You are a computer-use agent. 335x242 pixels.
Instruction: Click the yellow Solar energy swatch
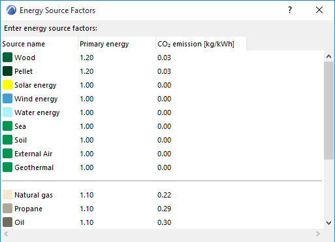[x=7, y=85]
